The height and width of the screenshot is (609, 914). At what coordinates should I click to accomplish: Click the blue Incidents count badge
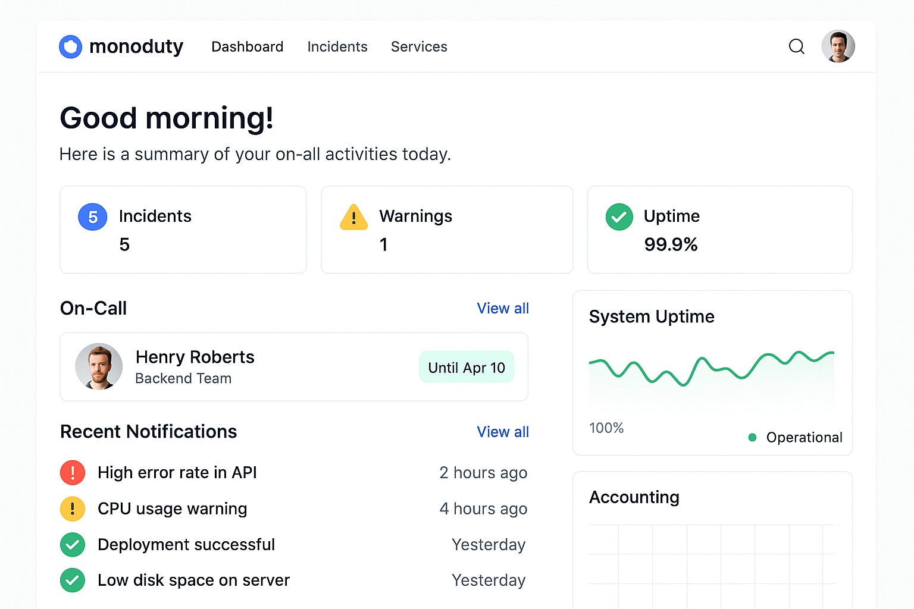pos(93,217)
